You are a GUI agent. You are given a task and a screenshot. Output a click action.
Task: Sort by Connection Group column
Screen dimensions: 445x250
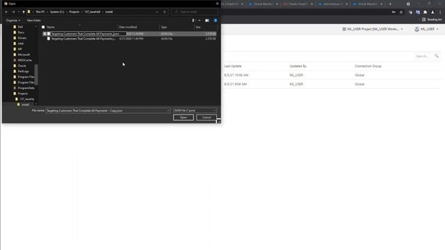pyautogui.click(x=368, y=66)
